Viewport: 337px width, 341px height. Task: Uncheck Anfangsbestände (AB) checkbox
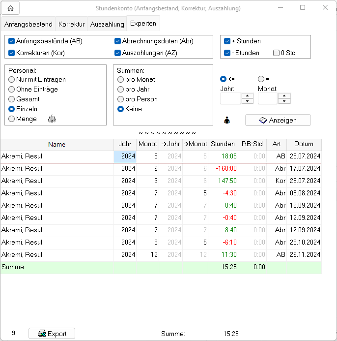[12, 41]
